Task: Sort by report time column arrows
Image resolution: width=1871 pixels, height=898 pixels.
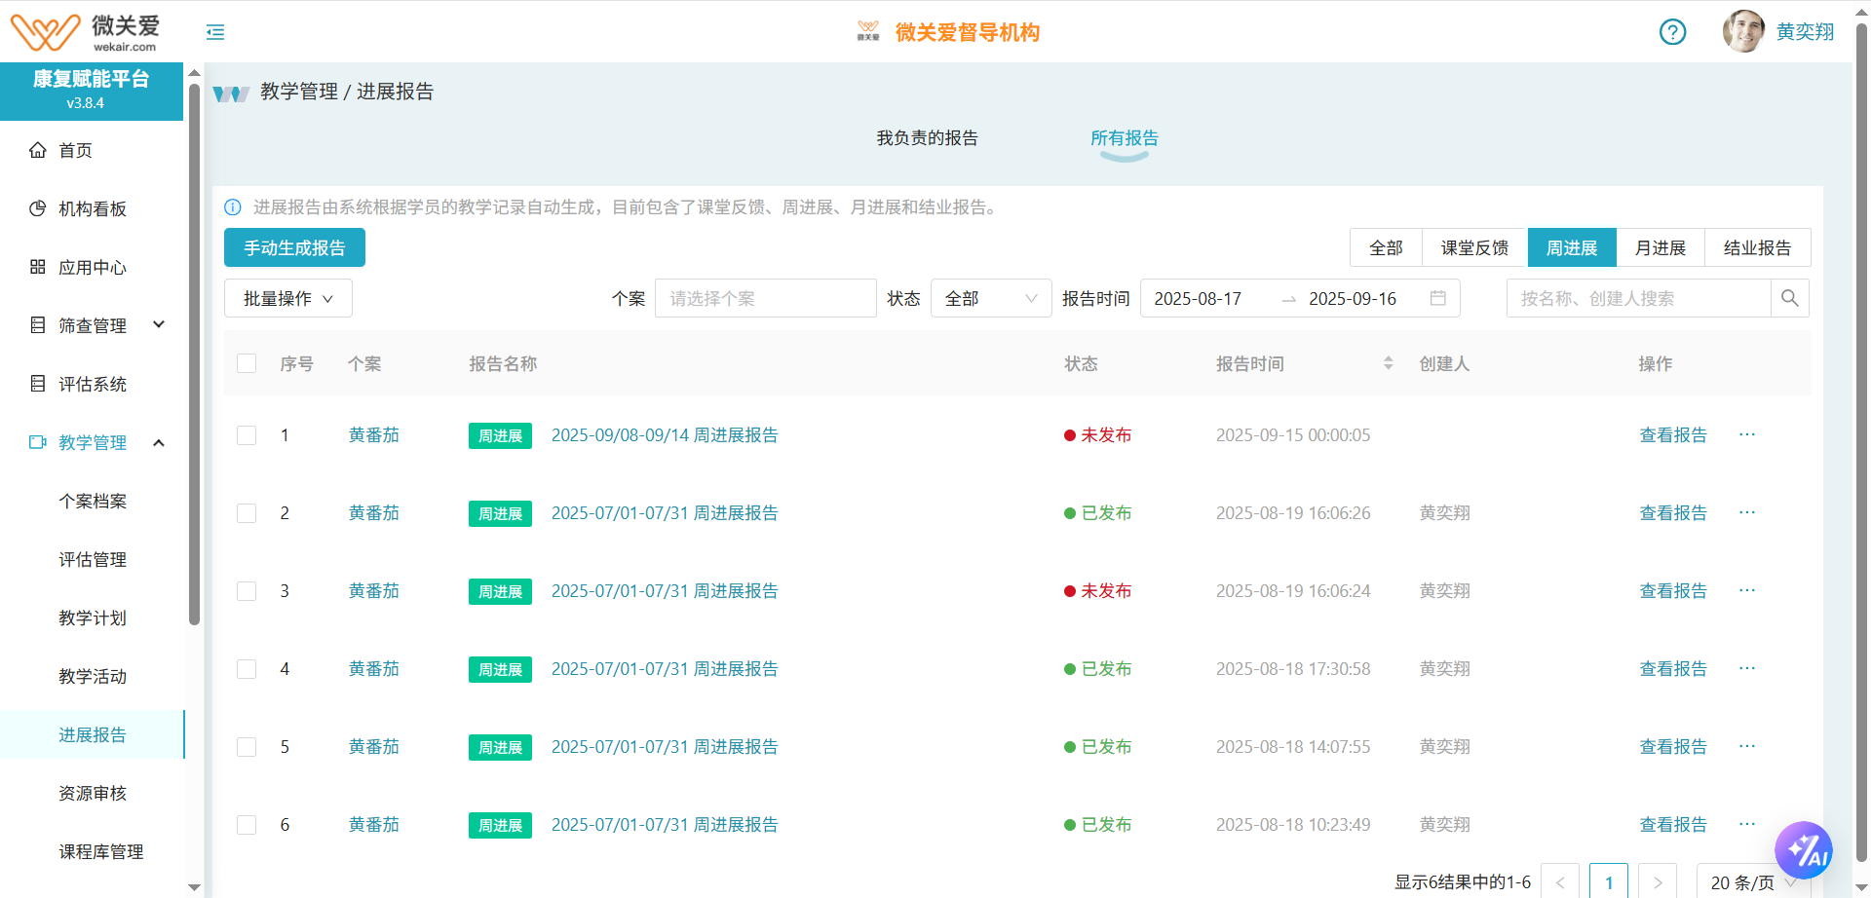Action: tap(1388, 363)
